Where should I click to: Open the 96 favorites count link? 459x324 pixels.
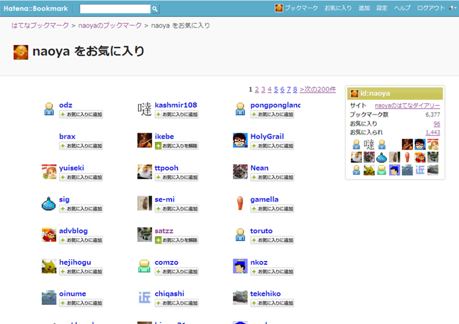pos(437,124)
